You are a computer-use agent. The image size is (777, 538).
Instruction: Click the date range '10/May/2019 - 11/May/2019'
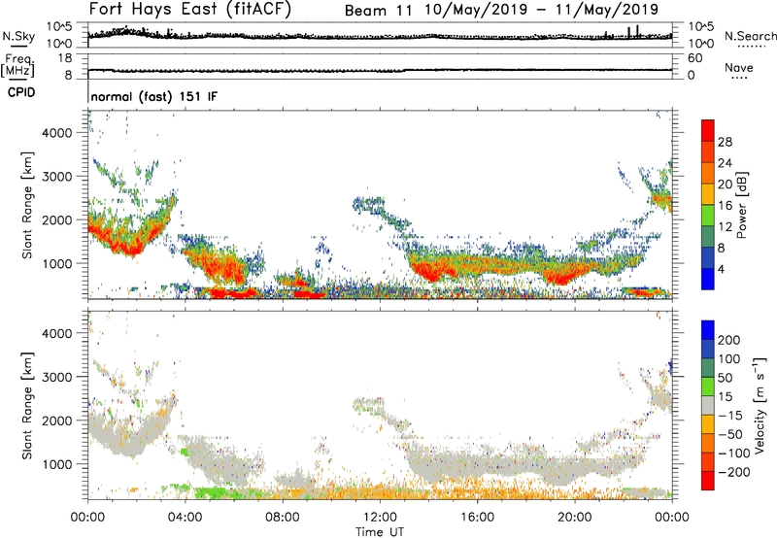(x=542, y=10)
